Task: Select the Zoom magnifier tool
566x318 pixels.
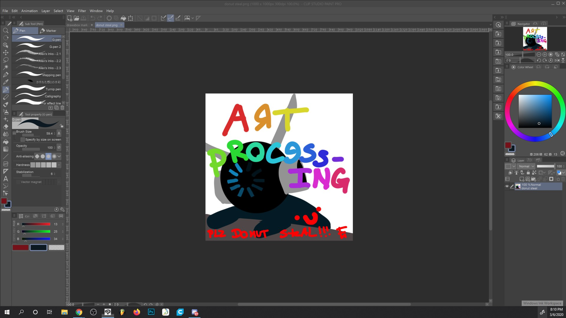Action: [6, 30]
